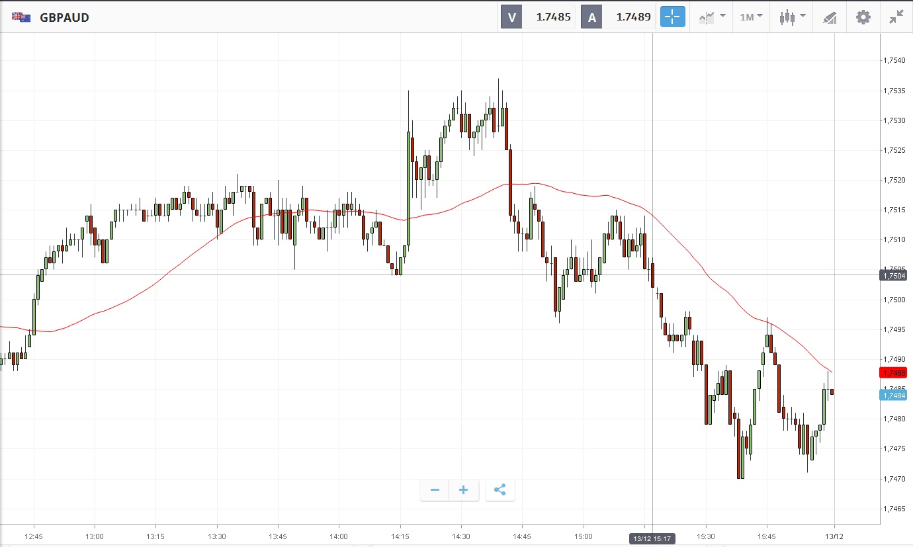Click the 1,7504 crosshair price label
Screen dimensions: 913x547
892,275
